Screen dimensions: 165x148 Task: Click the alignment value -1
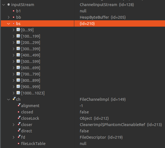(x=81, y=106)
